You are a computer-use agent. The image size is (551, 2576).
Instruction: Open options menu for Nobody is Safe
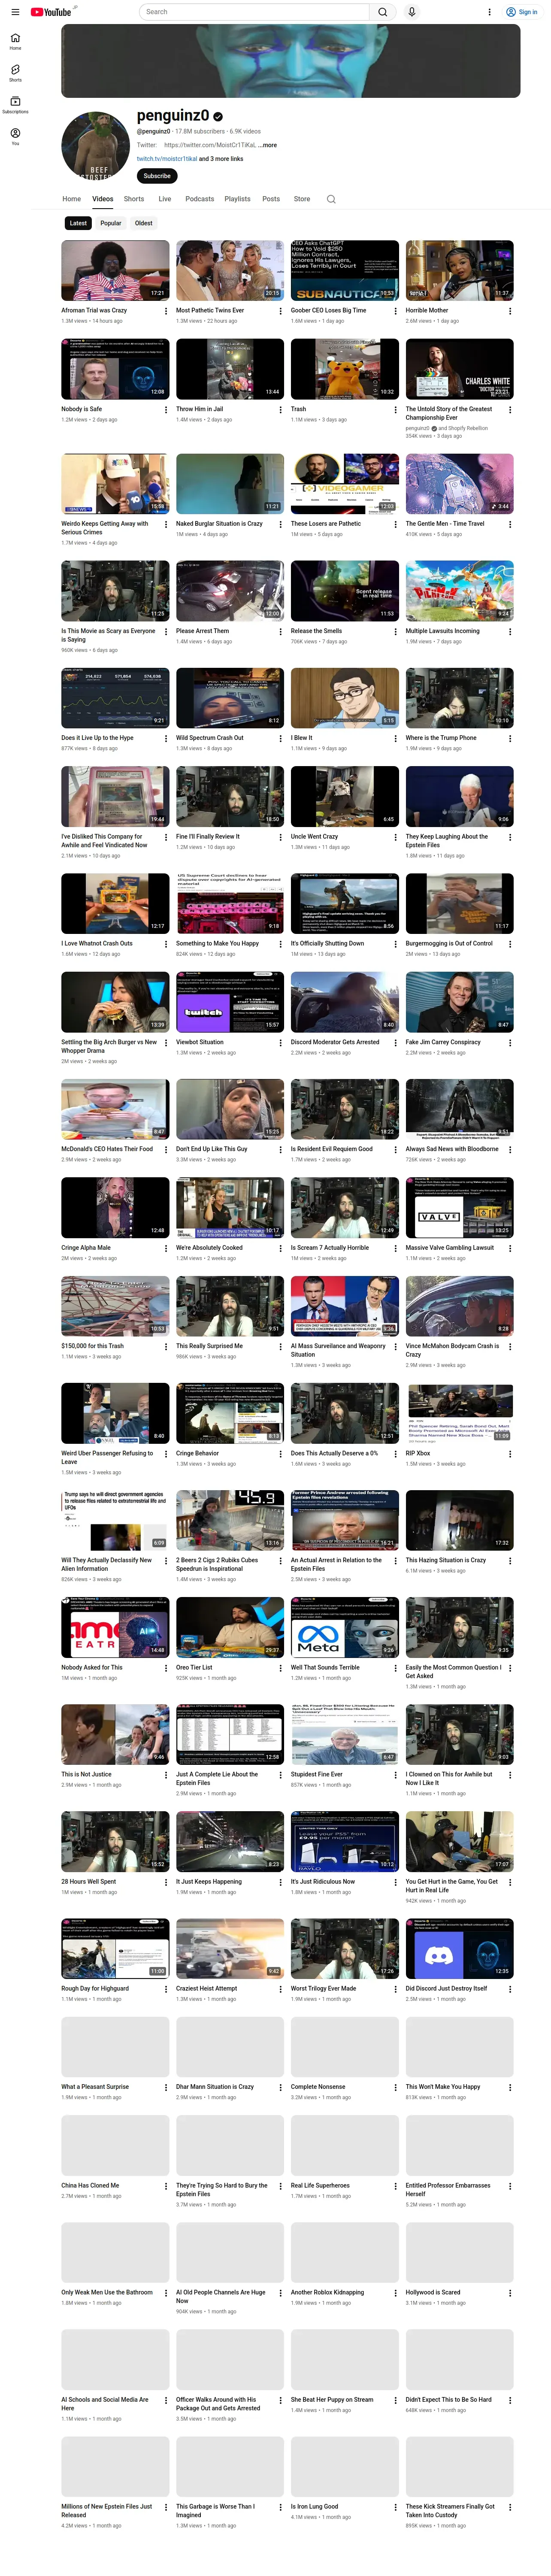(166, 410)
